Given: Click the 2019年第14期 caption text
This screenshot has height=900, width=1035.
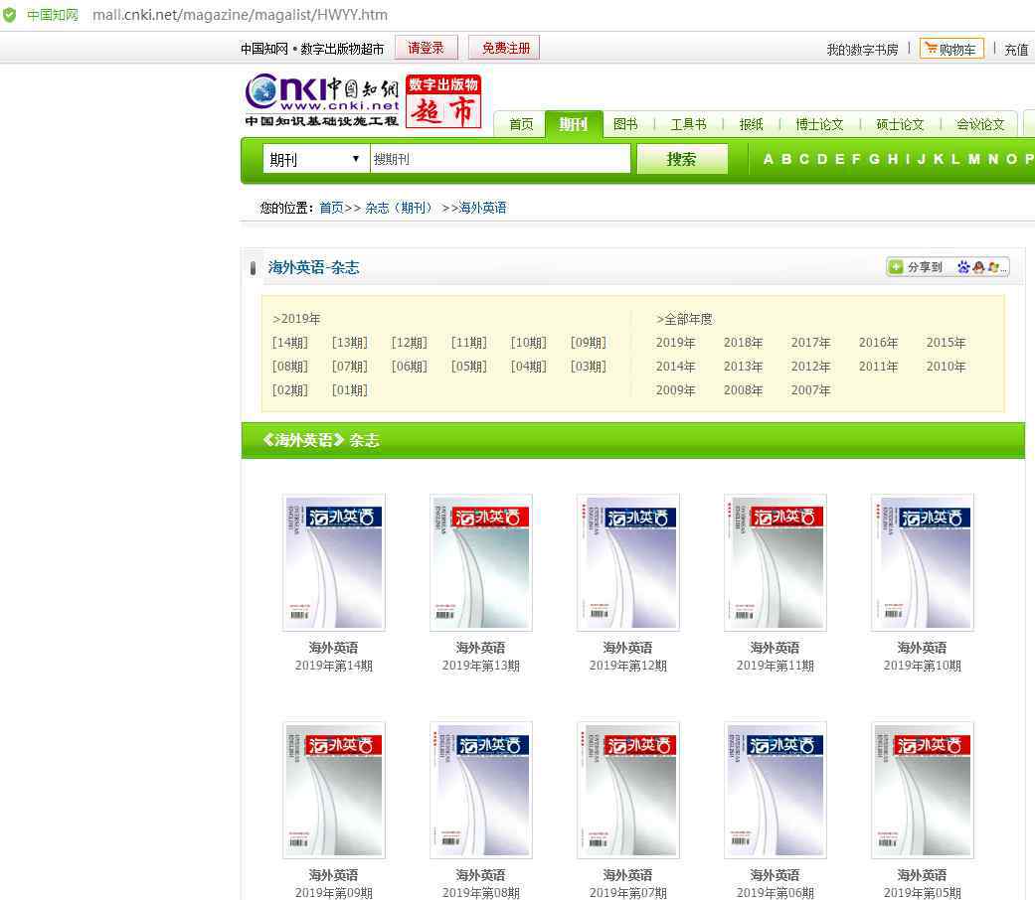Looking at the screenshot, I should coord(334,666).
